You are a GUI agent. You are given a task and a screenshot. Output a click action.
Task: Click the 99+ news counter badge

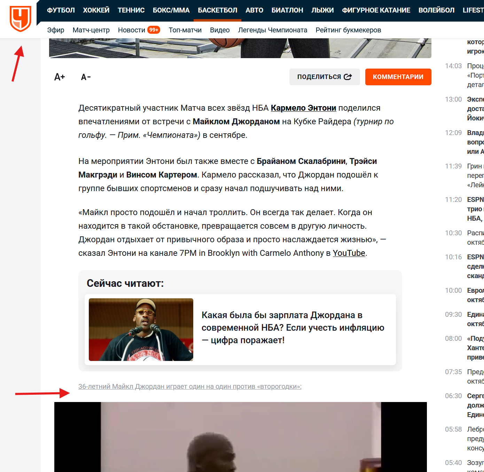154,30
